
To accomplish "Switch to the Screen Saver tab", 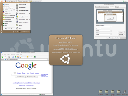I will (x=106, y=7).
